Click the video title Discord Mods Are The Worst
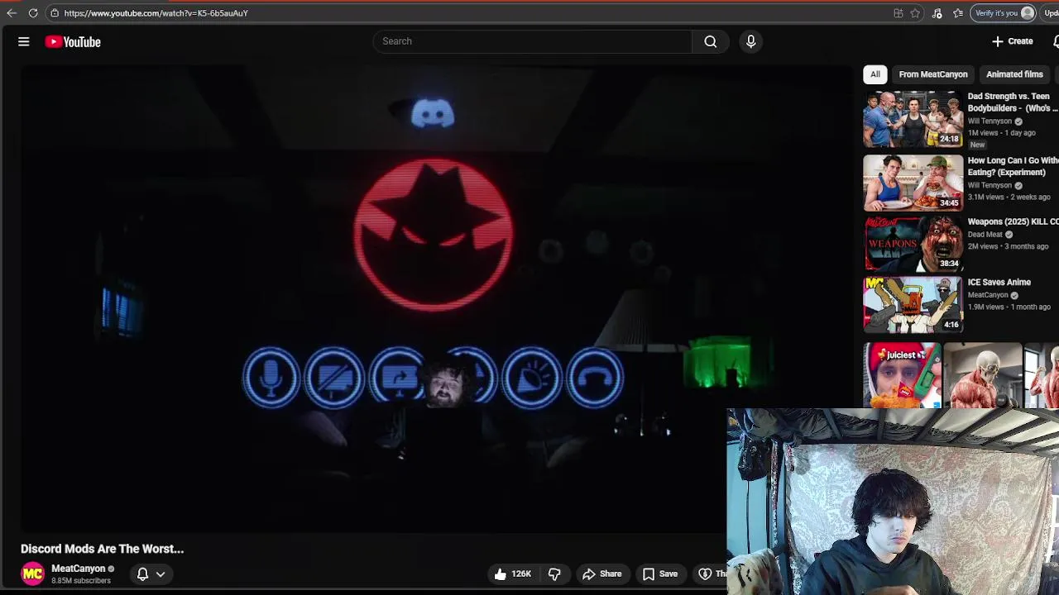1059x595 pixels. [102, 549]
